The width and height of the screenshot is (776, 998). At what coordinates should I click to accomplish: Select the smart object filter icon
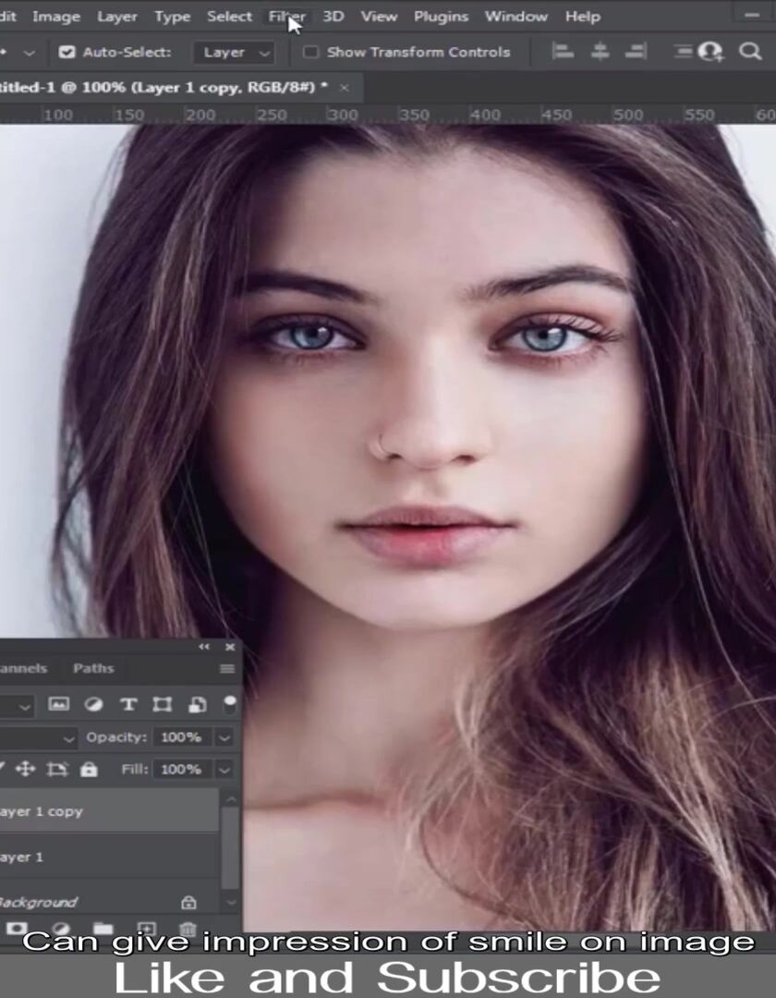(x=197, y=704)
